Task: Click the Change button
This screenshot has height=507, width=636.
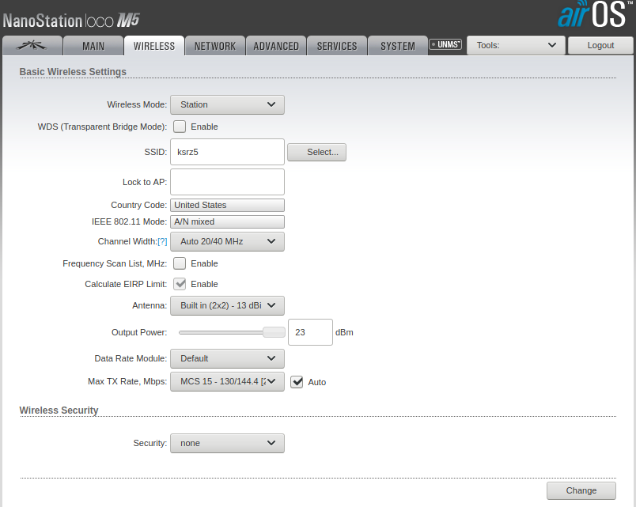Action: 581,490
